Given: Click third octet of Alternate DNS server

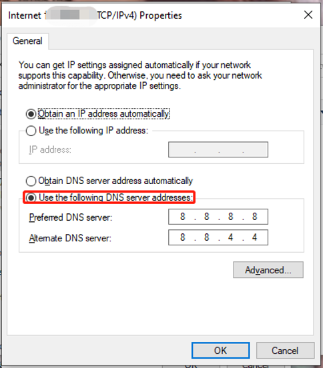Looking at the screenshot, I should coord(230,237).
